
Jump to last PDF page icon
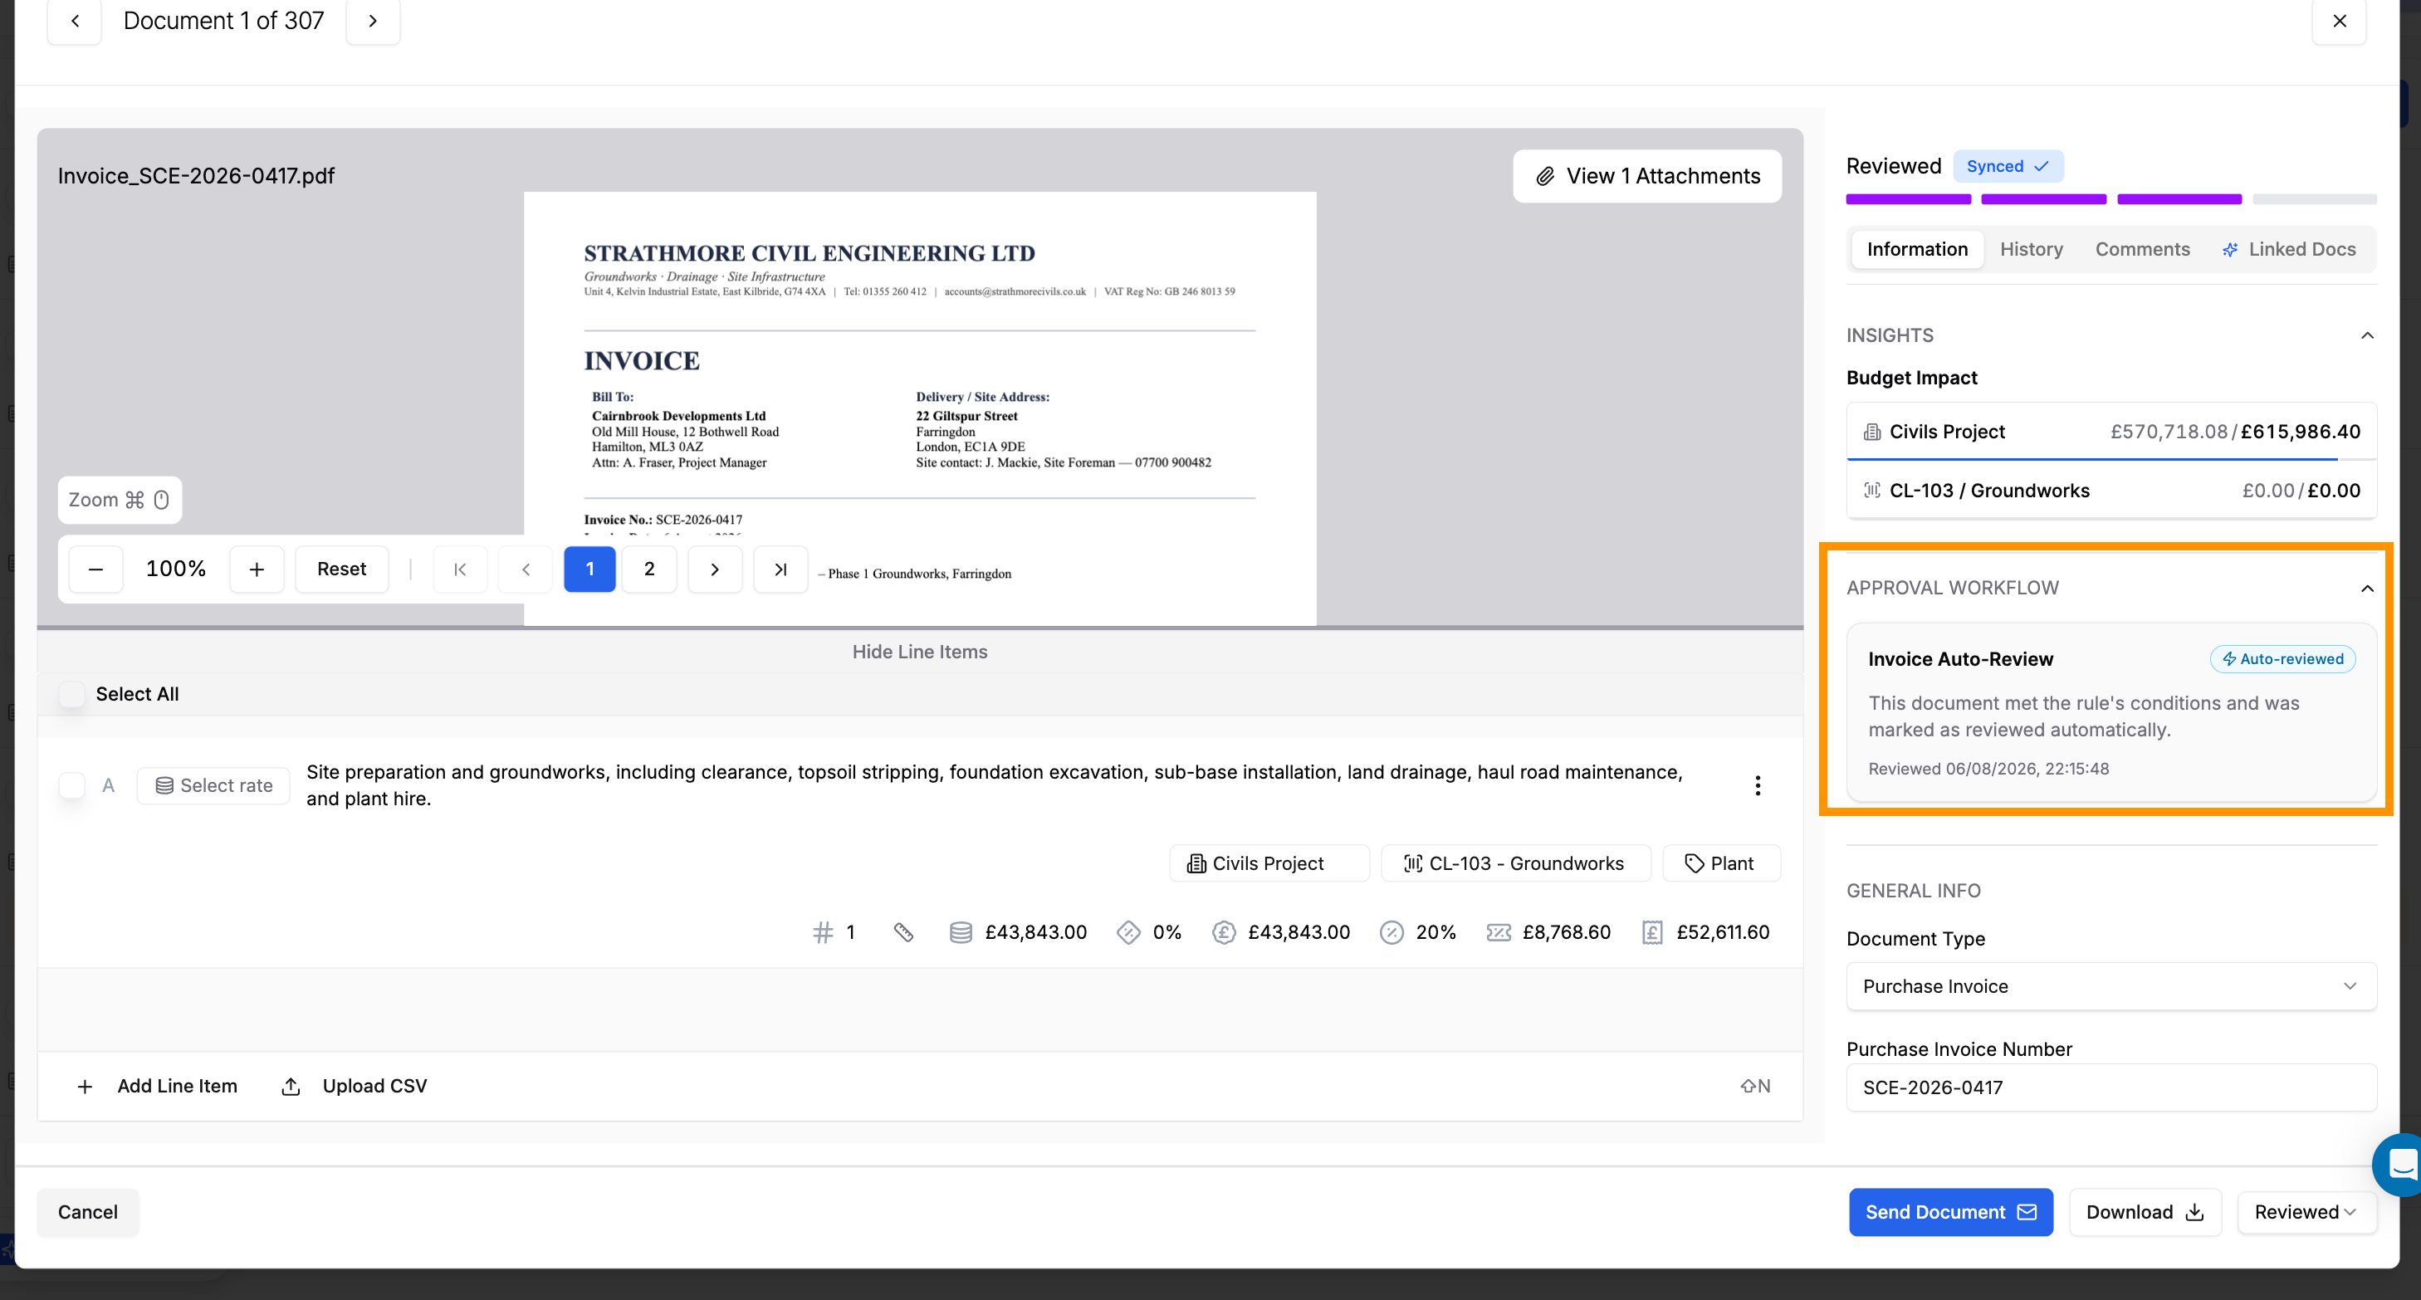(x=781, y=569)
